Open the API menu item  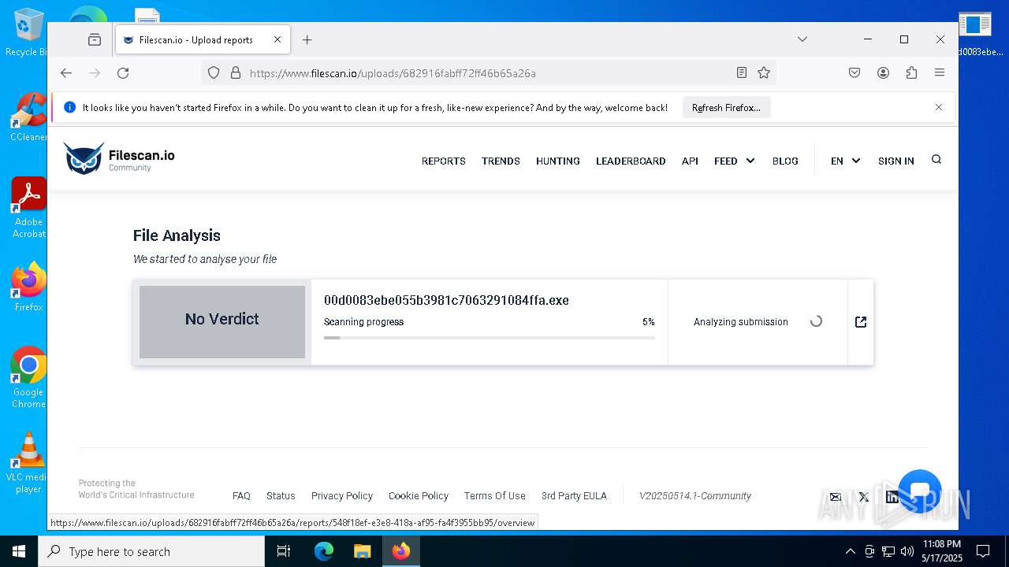[690, 161]
